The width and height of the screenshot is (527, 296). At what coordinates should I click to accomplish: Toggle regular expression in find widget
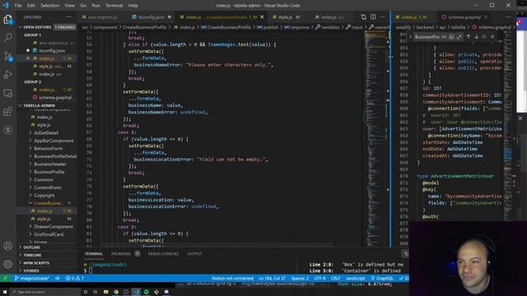click(459, 36)
